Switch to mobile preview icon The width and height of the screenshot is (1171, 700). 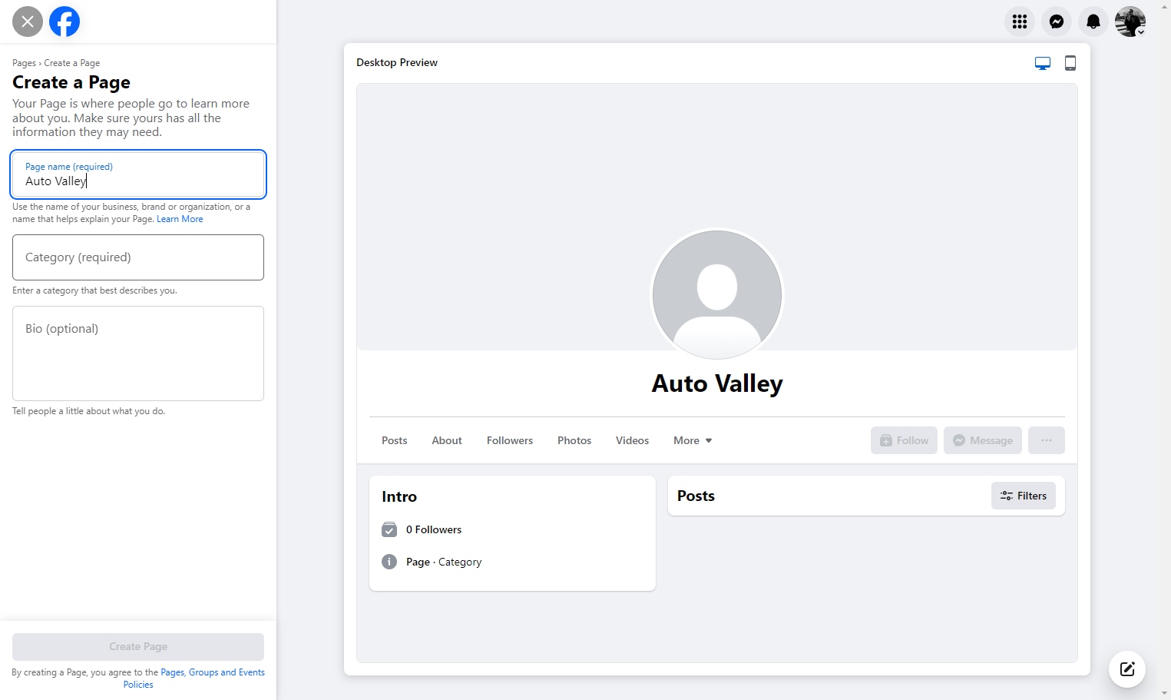tap(1070, 63)
